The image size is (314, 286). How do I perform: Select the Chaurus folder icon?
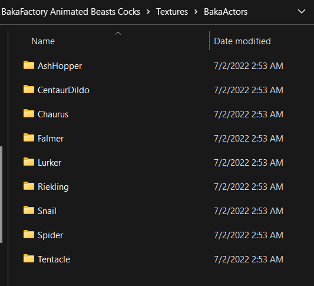[29, 113]
